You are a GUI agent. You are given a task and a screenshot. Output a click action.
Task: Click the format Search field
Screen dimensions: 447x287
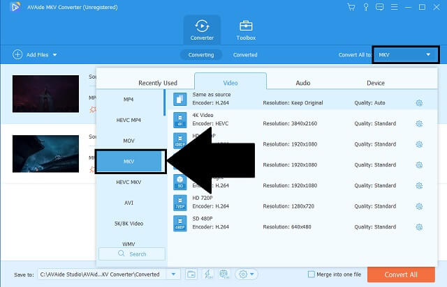coord(132,254)
